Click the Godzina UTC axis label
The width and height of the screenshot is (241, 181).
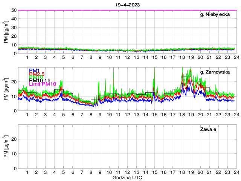(127, 177)
